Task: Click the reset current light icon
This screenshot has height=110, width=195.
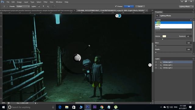Action: (54, 6)
